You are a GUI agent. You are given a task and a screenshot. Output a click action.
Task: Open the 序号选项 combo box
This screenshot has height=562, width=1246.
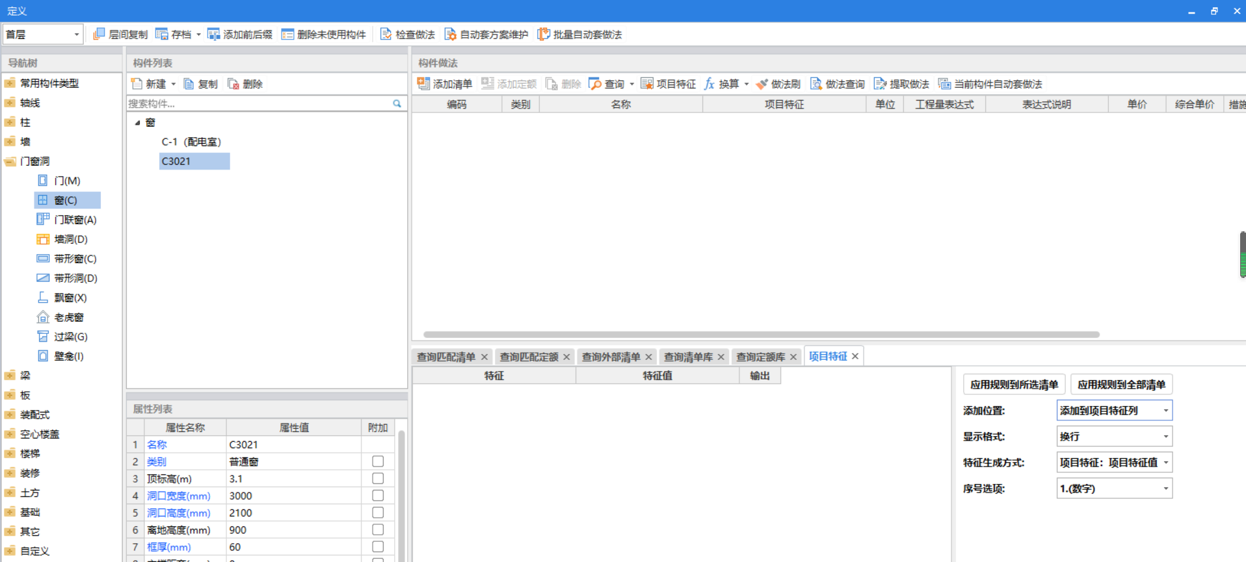(x=1115, y=489)
